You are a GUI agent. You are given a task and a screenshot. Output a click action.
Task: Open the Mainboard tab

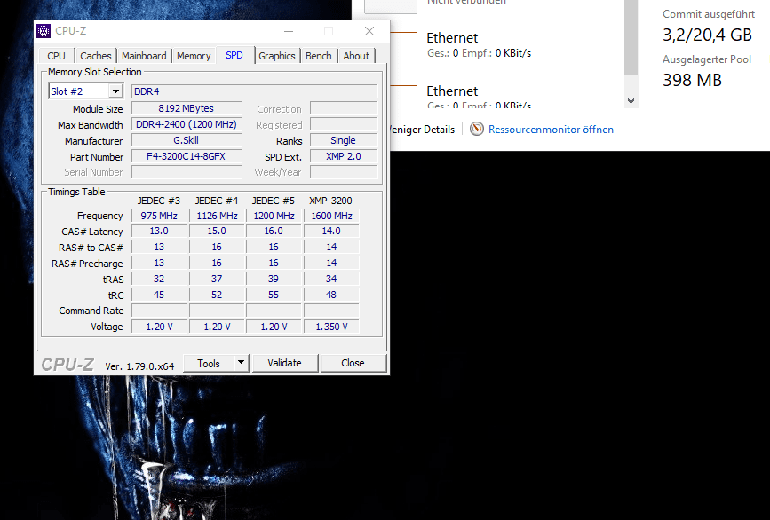coord(144,56)
